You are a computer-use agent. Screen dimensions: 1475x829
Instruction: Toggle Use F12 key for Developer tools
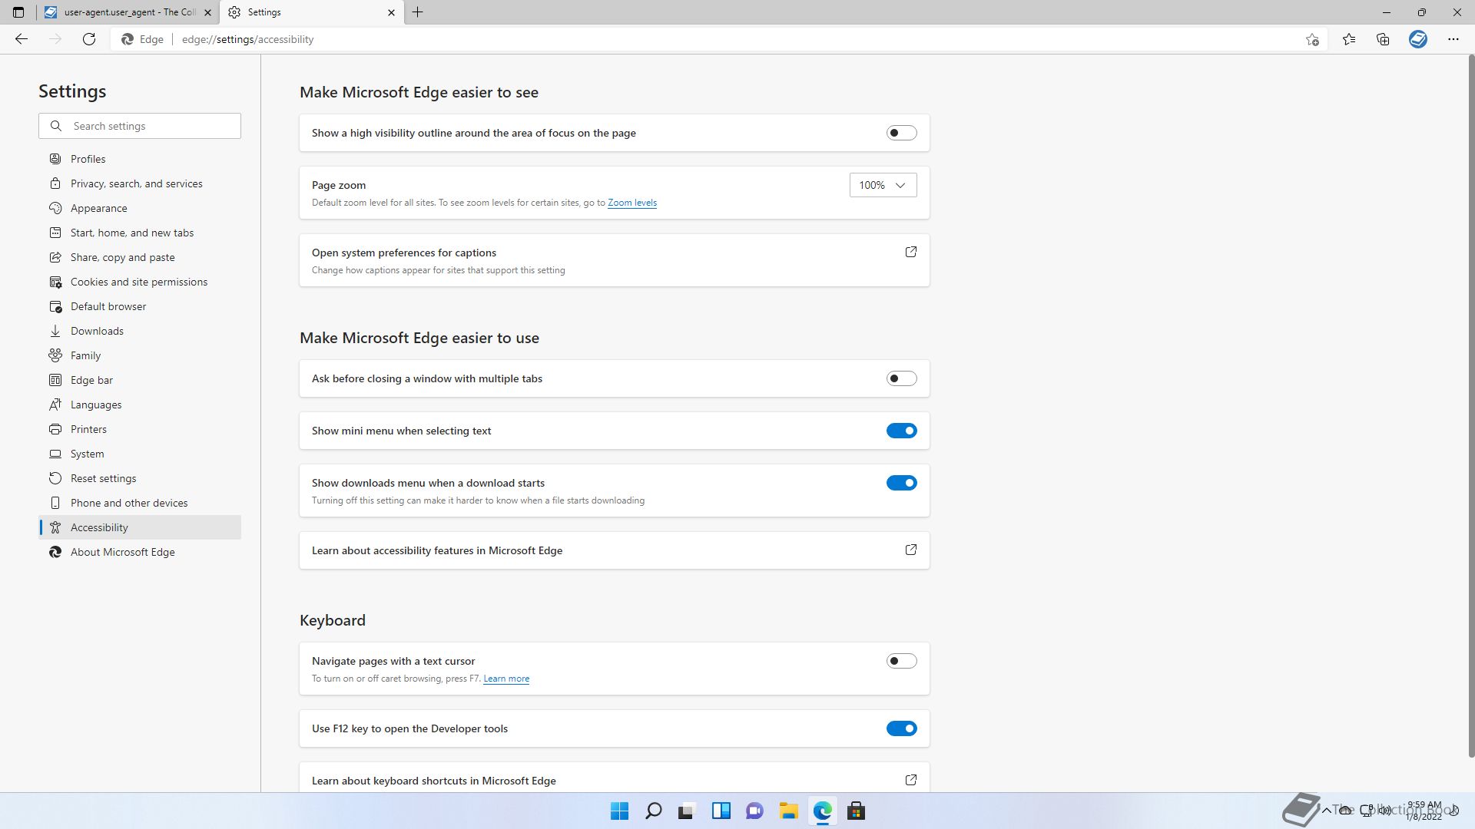[x=902, y=728]
